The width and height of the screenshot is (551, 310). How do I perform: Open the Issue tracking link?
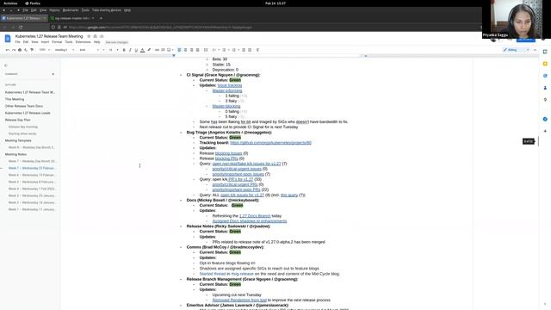click(x=230, y=85)
